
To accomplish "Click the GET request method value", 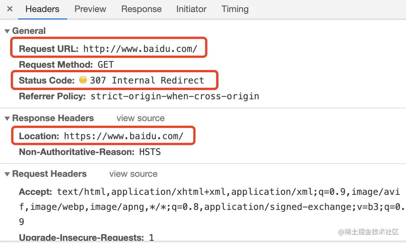I will pos(106,65).
